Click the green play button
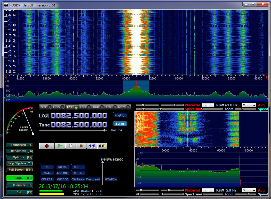The height and width of the screenshot is (199, 271). [x=60, y=146]
